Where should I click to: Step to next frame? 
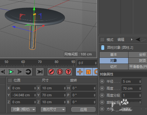19,72
